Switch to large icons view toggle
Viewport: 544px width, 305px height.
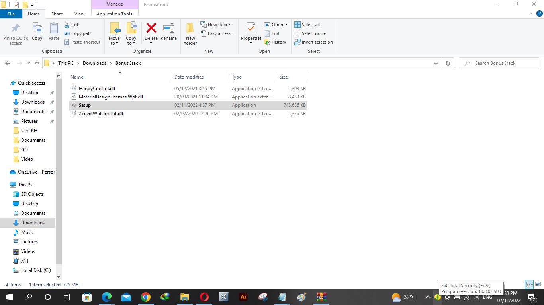(537, 284)
